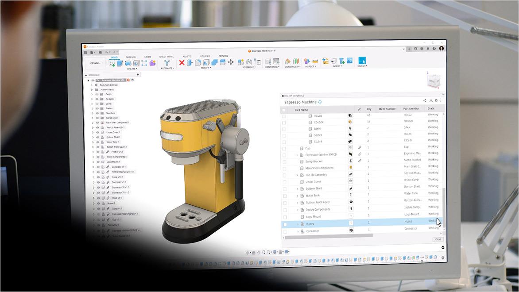519x292 pixels.
Task: Click the ViewCube front face
Action: tap(432, 81)
